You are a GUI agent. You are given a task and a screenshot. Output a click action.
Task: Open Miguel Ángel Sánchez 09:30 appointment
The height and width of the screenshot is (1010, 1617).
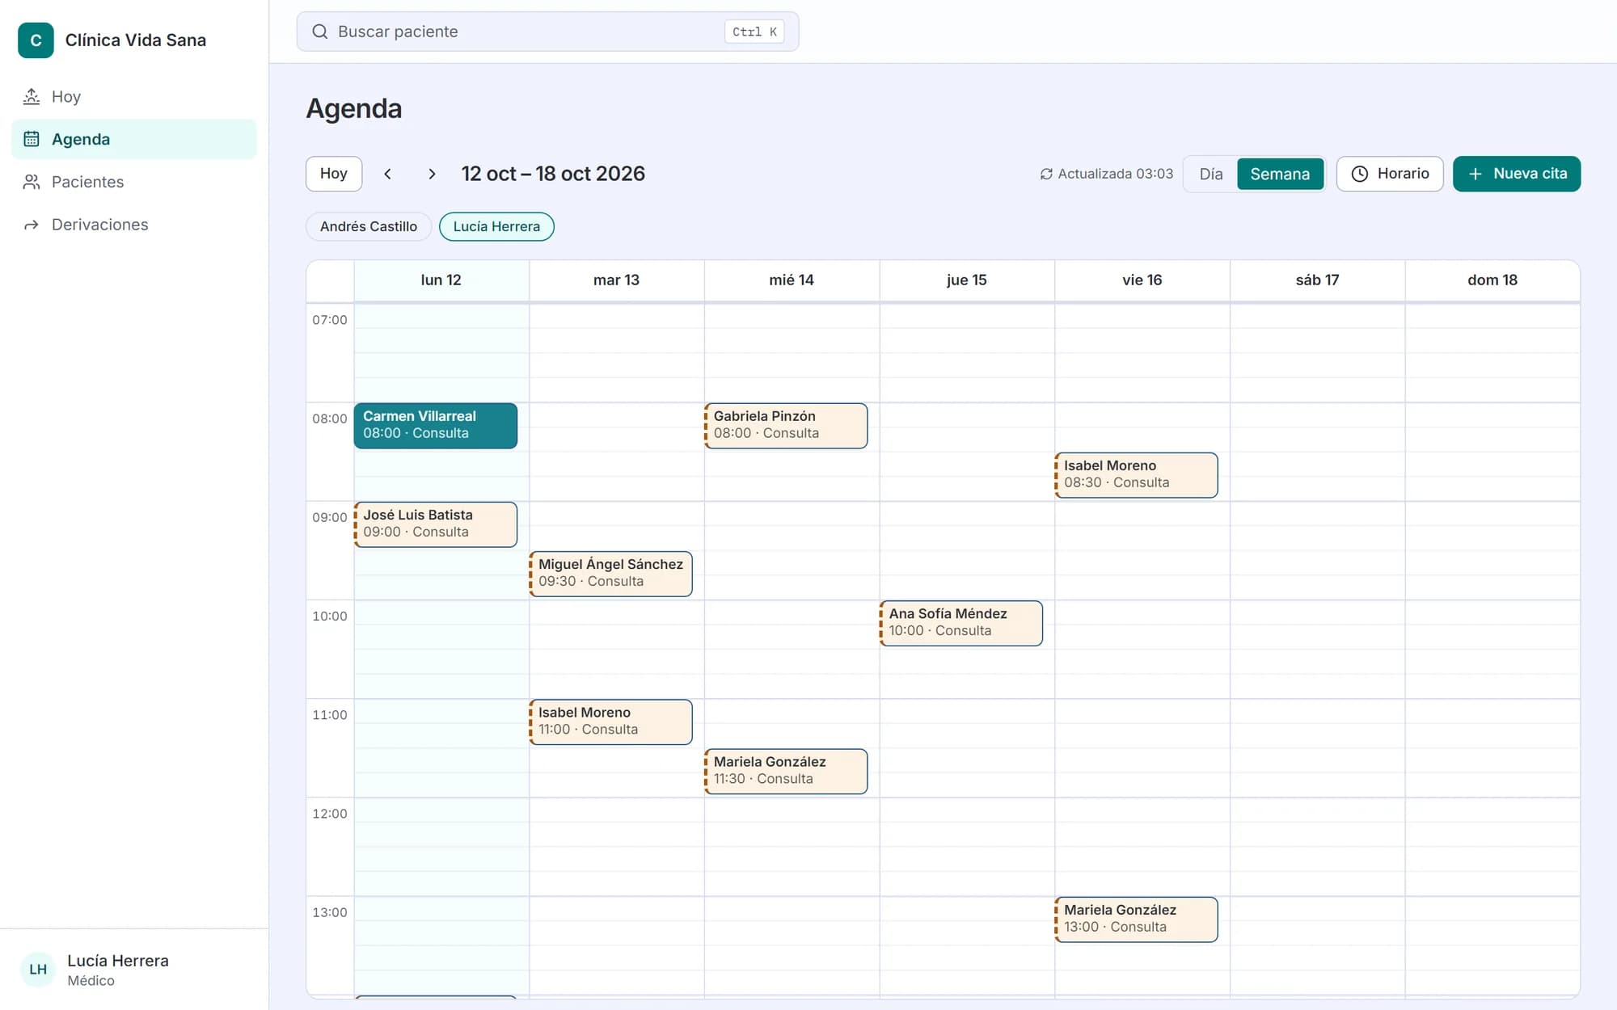(x=611, y=574)
